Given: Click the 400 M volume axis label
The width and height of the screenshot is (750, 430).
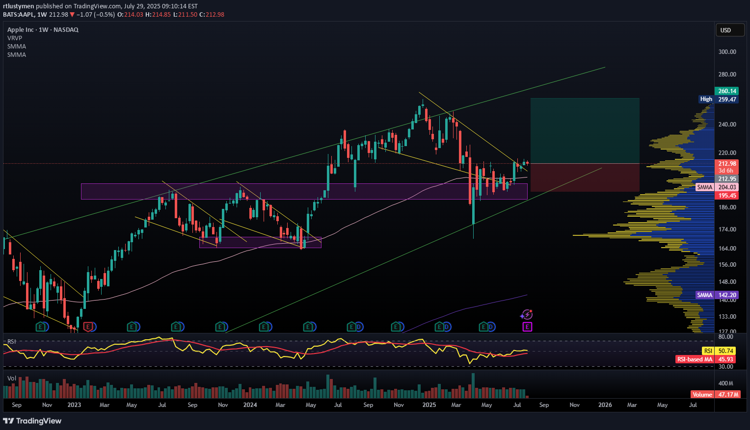Looking at the screenshot, I should pos(725,383).
